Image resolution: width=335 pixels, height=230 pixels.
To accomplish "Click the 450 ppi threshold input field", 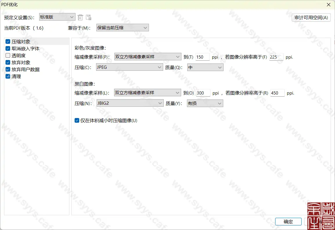I will [x=277, y=93].
